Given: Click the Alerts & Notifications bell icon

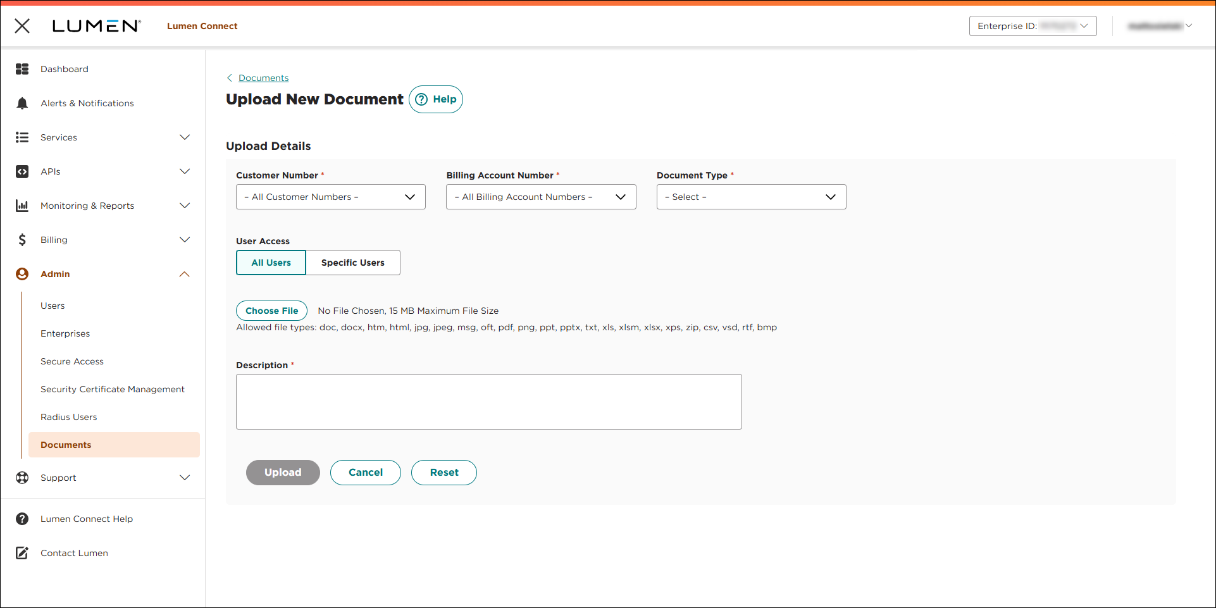Looking at the screenshot, I should click(x=22, y=102).
